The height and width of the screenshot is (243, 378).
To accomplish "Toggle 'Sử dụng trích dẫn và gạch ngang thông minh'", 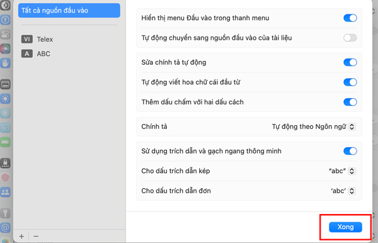I will pos(350,151).
